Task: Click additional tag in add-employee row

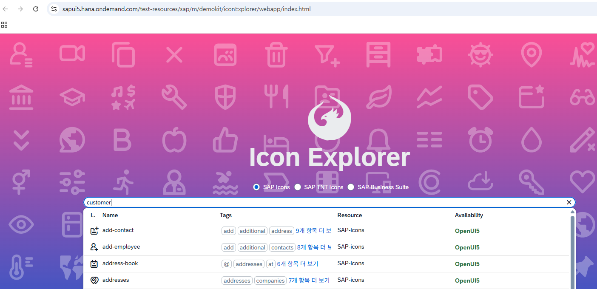Action: pos(253,247)
